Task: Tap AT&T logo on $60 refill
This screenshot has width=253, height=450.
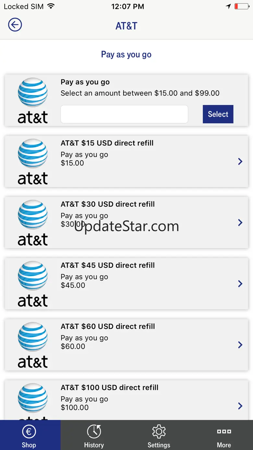Action: [32, 345]
